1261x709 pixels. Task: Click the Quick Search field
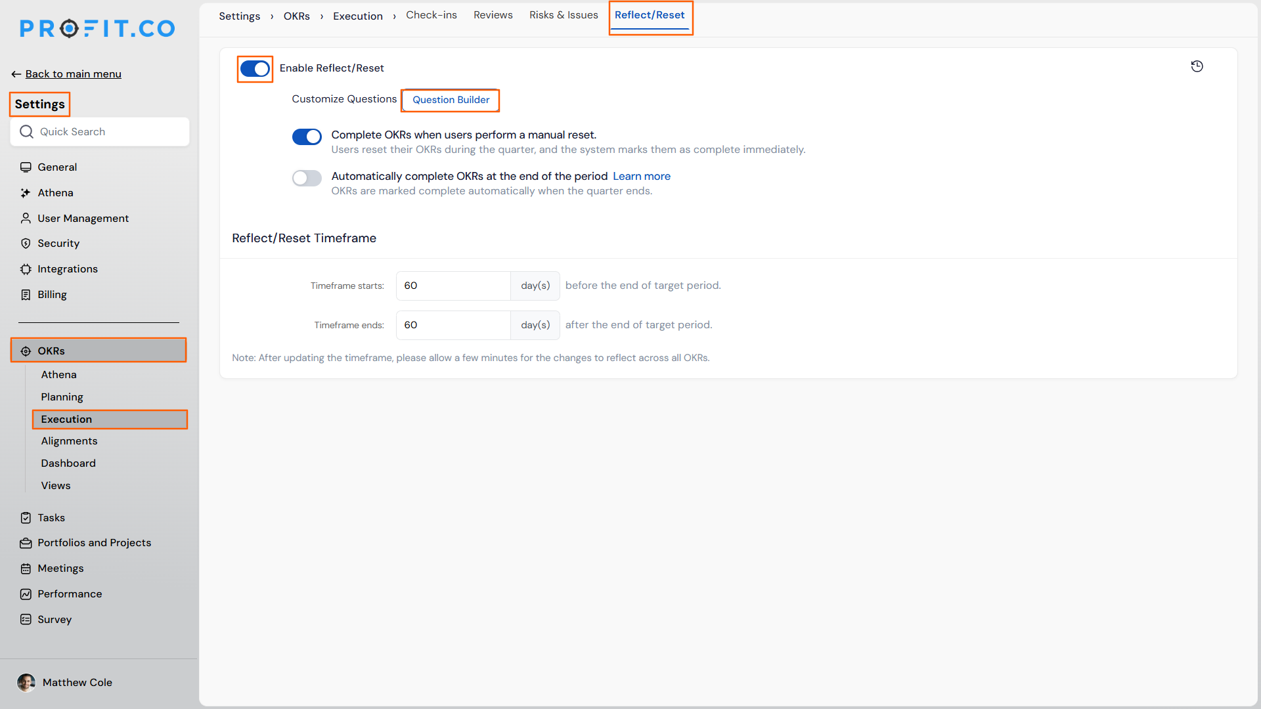[100, 132]
